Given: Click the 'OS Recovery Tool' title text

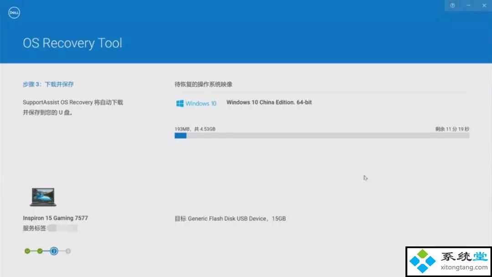Looking at the screenshot, I should [x=72, y=43].
